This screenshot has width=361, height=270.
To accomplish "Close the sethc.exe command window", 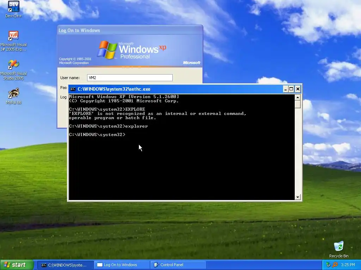I will pyautogui.click(x=298, y=89).
